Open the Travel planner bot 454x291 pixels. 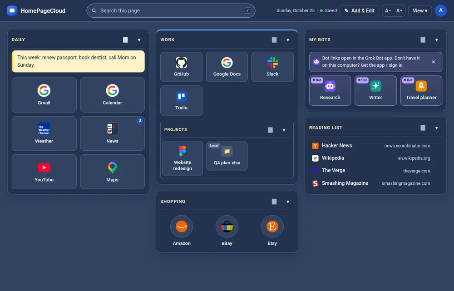[x=421, y=91]
